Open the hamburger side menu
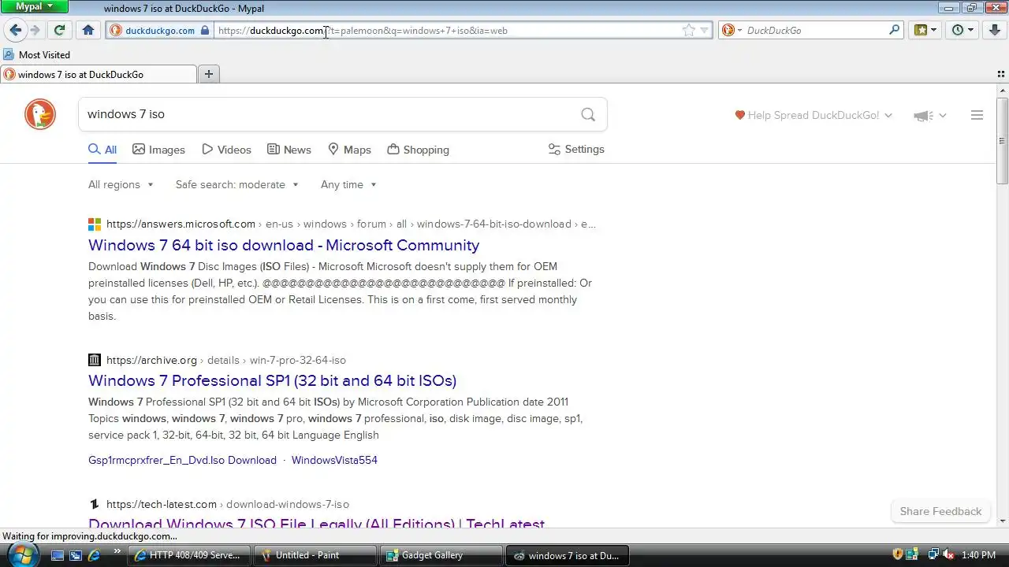 [x=977, y=115]
